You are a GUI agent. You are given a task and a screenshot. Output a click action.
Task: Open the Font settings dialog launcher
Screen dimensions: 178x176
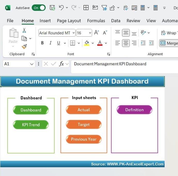point(109,54)
